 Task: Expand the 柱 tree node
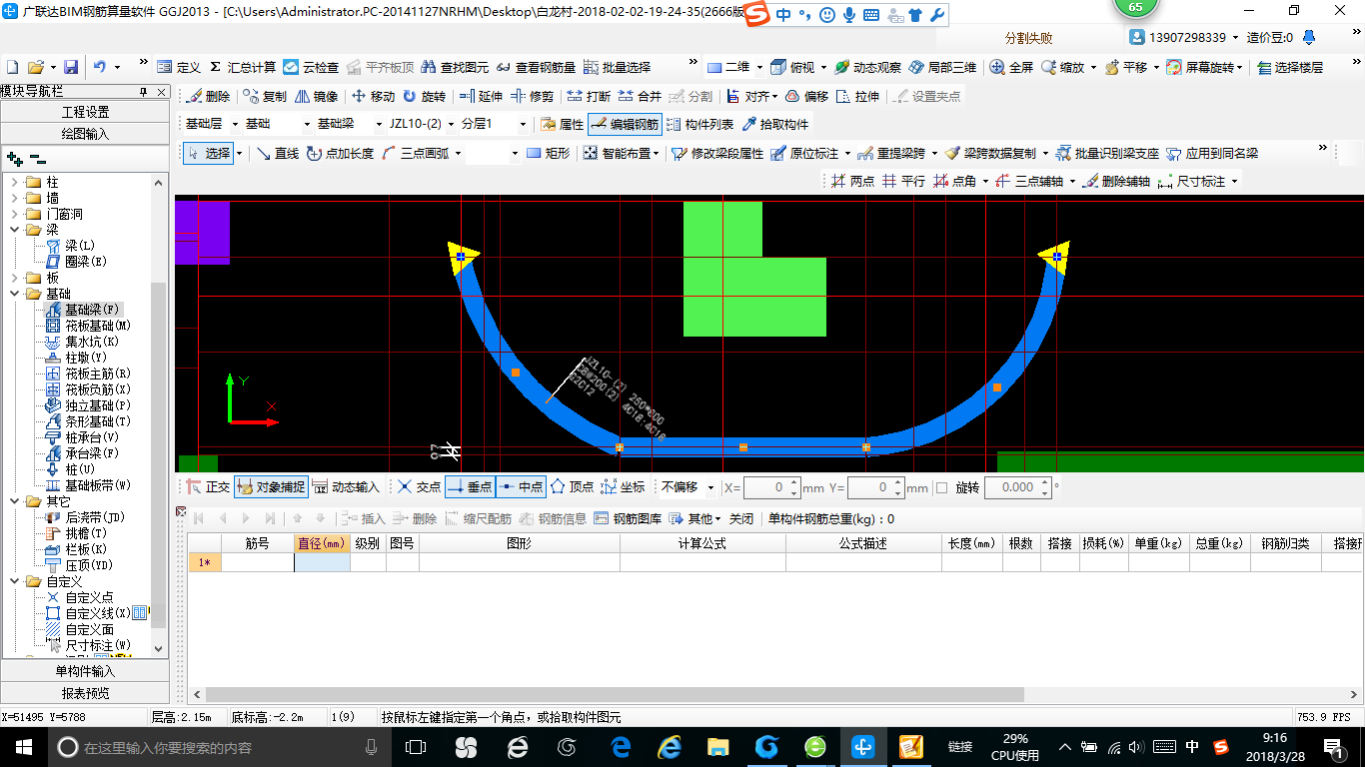click(x=15, y=182)
